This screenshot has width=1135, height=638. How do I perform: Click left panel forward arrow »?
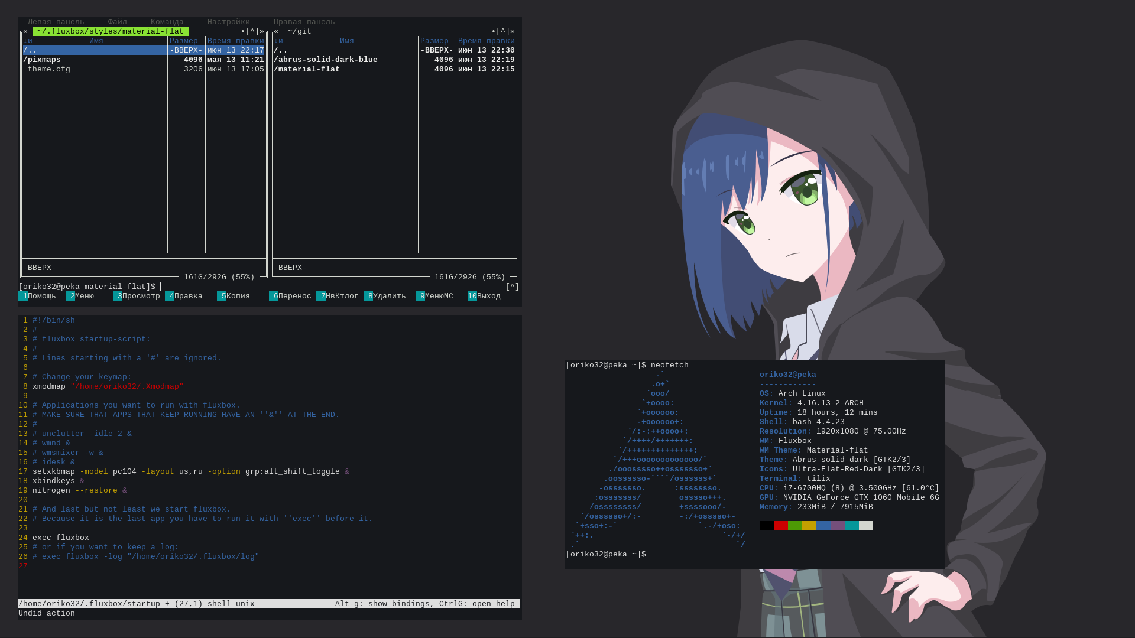pos(262,31)
